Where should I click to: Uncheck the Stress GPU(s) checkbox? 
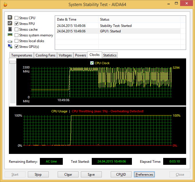[x=16, y=47]
